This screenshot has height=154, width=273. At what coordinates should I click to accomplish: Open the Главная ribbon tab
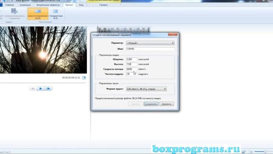tap(9, 5)
